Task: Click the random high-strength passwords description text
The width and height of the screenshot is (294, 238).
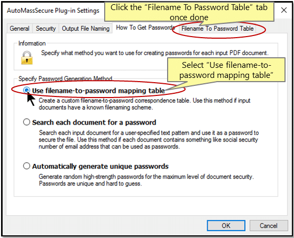Action: tap(146, 180)
